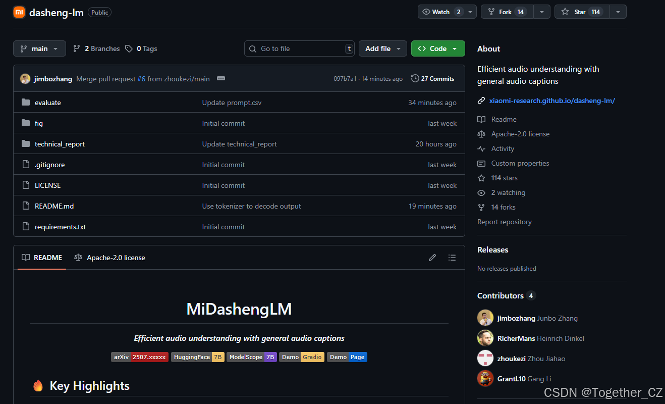Click the Readme book icon in About
Screen dimensions: 665x404
(481, 119)
